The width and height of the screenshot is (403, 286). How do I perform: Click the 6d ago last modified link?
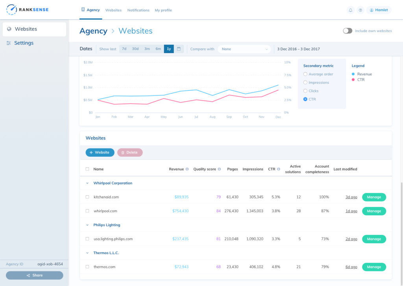pyautogui.click(x=351, y=267)
